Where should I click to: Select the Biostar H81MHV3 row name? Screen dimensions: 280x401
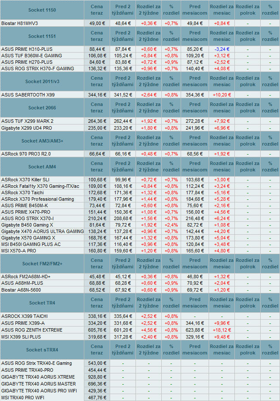click(20, 23)
